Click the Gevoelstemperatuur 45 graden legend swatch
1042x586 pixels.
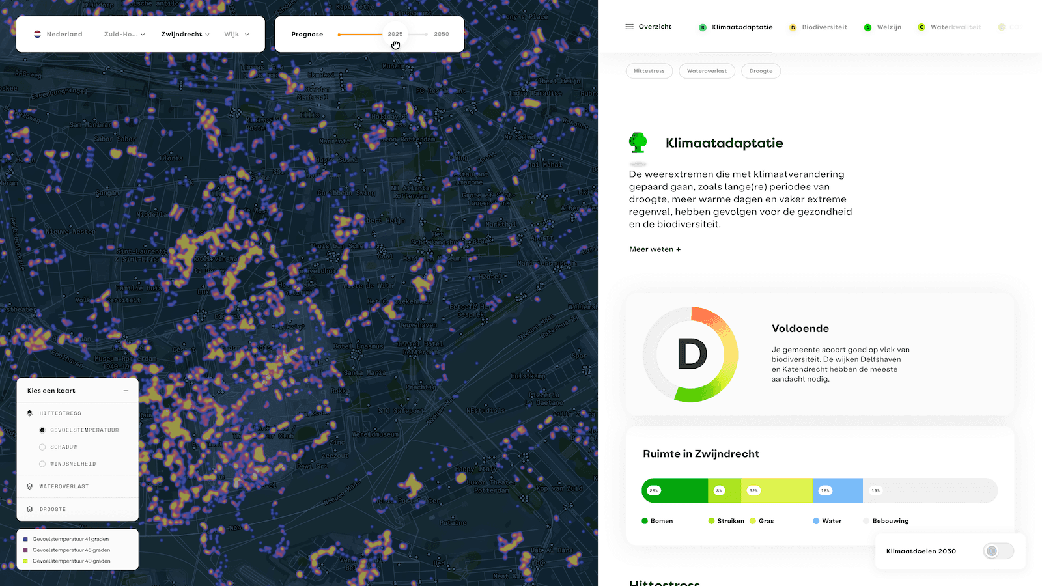tap(25, 550)
